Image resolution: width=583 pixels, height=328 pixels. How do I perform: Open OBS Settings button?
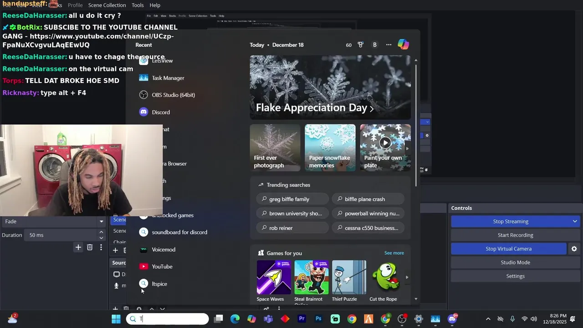[515, 276]
